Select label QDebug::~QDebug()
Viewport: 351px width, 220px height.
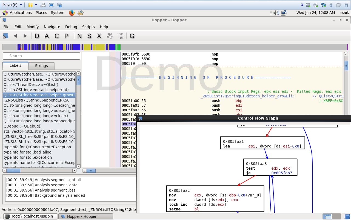click(x=39, y=126)
